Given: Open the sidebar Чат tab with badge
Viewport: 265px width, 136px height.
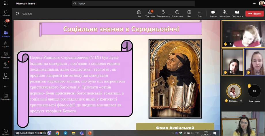Looking at the screenshot, I should pos(6,23).
